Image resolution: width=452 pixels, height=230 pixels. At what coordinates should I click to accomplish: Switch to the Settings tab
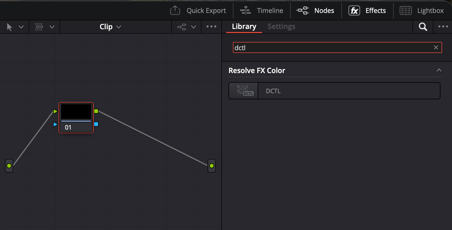(x=281, y=26)
